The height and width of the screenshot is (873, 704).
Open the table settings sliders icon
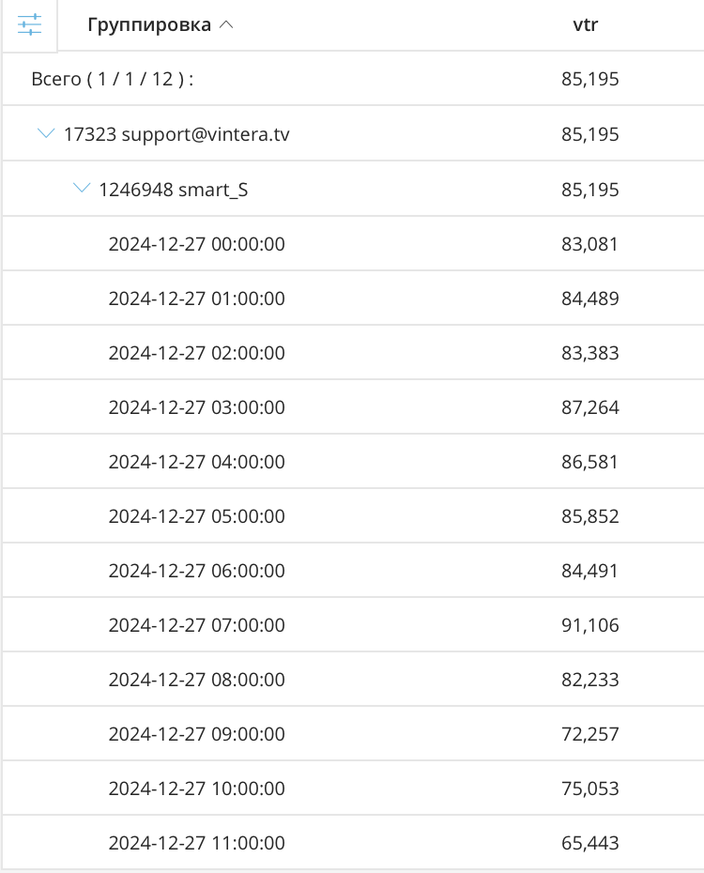tap(30, 25)
